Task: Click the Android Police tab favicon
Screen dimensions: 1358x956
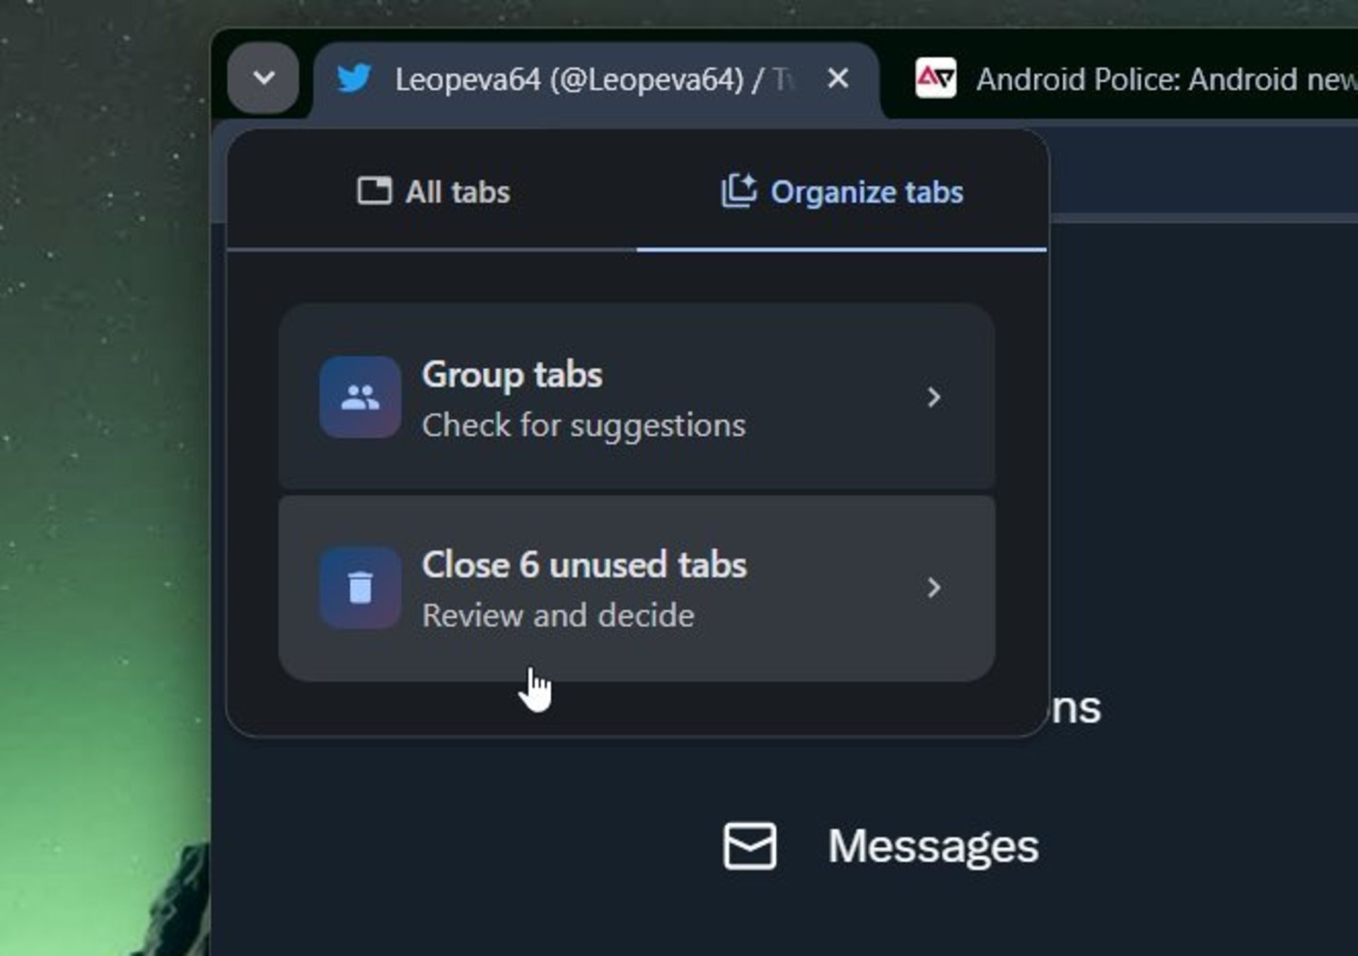Action: pyautogui.click(x=933, y=78)
